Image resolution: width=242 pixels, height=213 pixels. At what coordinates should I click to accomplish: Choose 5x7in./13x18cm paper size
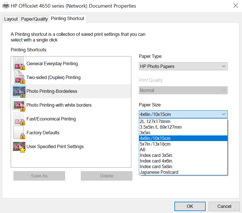[x=183, y=144]
